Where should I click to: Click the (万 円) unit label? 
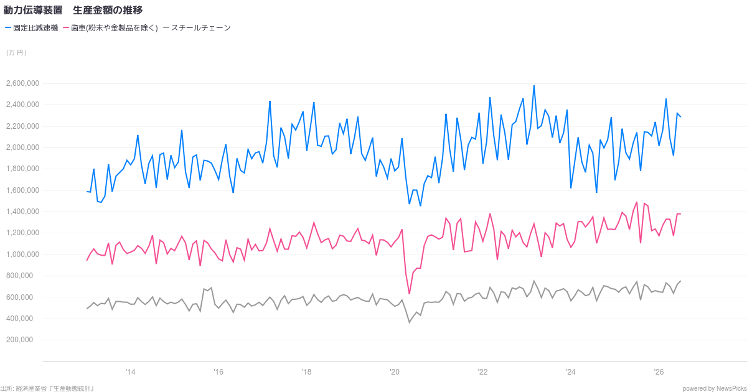pos(16,52)
